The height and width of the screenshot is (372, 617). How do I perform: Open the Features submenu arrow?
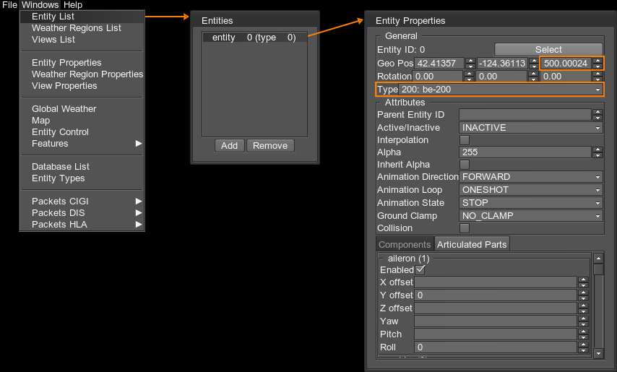(x=139, y=144)
